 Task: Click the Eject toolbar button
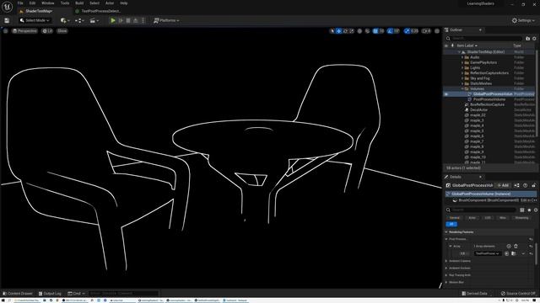(x=136, y=20)
